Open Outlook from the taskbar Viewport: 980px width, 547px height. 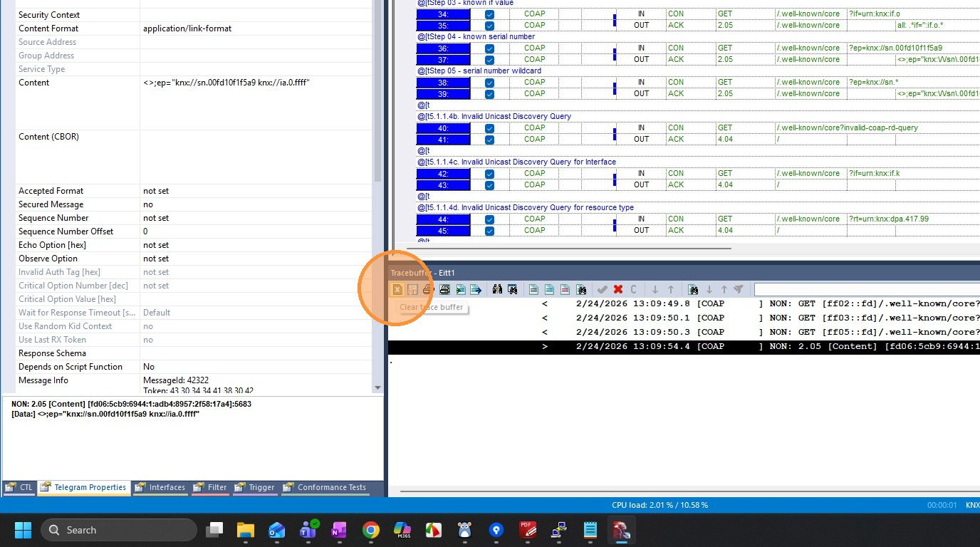tap(276, 530)
